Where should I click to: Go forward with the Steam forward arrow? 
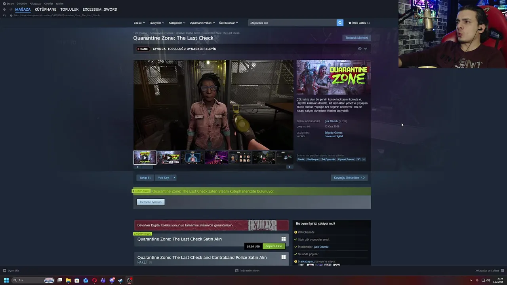[10, 9]
